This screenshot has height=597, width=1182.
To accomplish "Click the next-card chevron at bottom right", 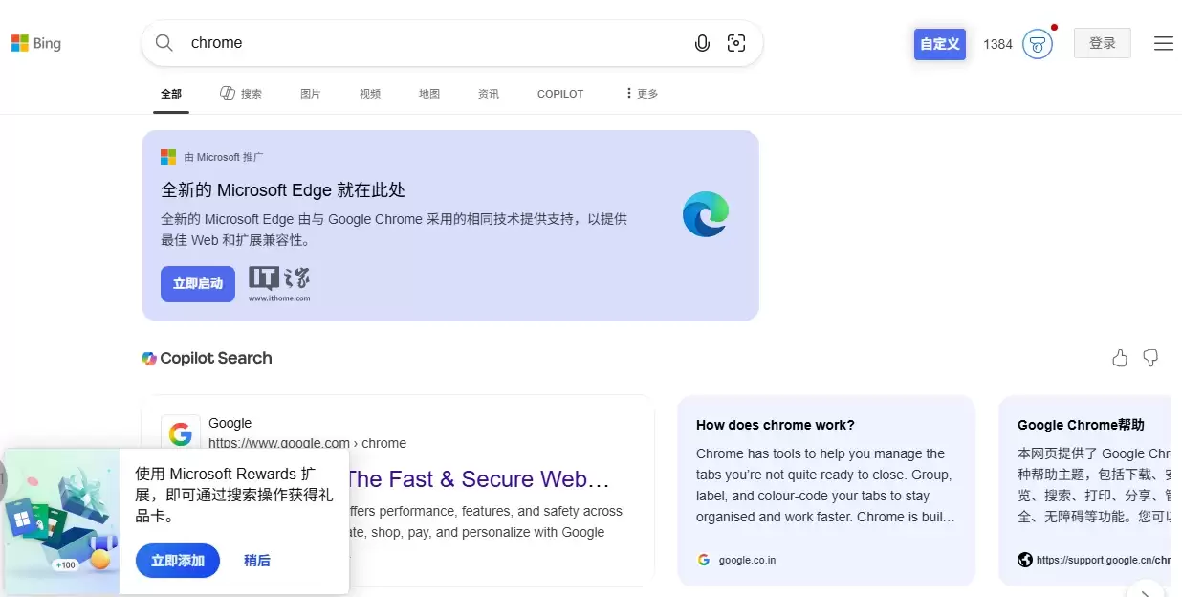I will (1146, 590).
